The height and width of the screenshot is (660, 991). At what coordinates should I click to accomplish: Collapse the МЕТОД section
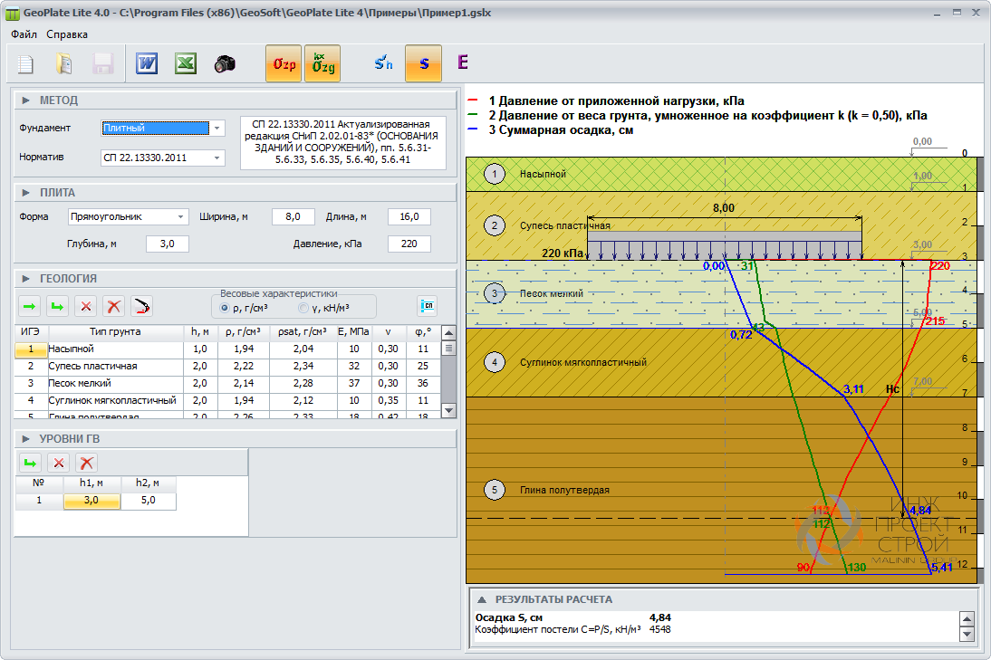pos(26,100)
